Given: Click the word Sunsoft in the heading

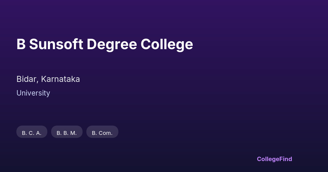Looking at the screenshot, I should 56,44.
